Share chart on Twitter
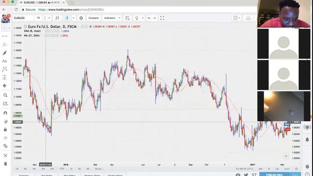Screen dimensions: 313x176 [246, 175]
